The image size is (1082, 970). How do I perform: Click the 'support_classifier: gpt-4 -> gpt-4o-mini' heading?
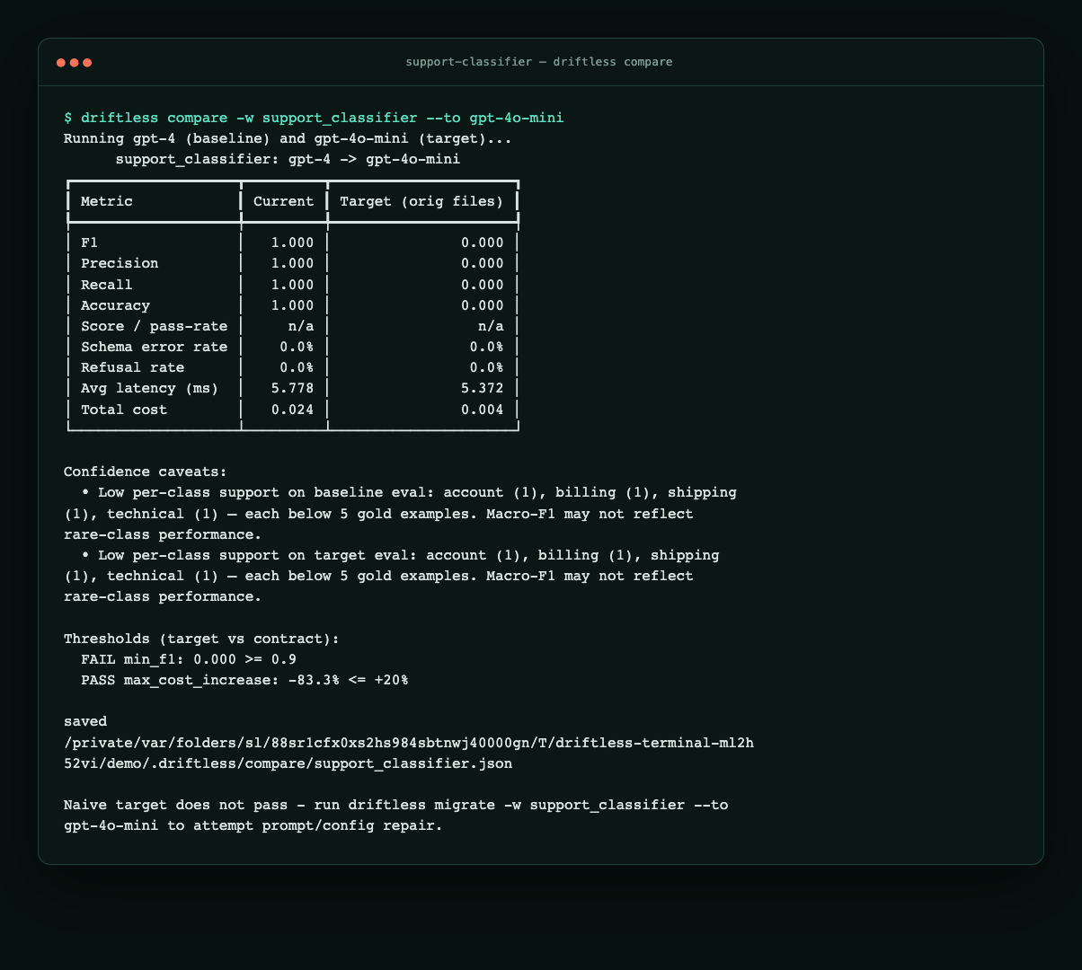point(288,159)
